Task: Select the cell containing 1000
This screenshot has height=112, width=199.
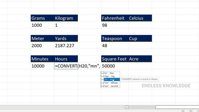Action: coord(43,25)
